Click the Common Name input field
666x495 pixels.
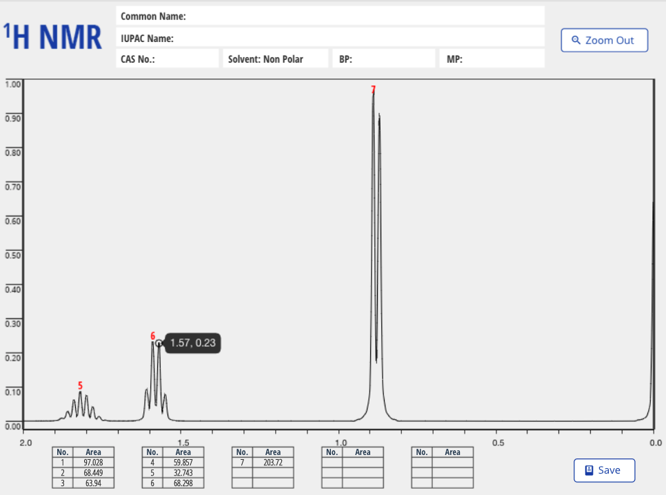(x=331, y=16)
